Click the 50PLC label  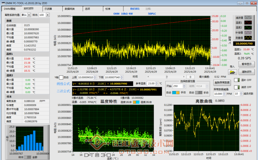point(152,14)
